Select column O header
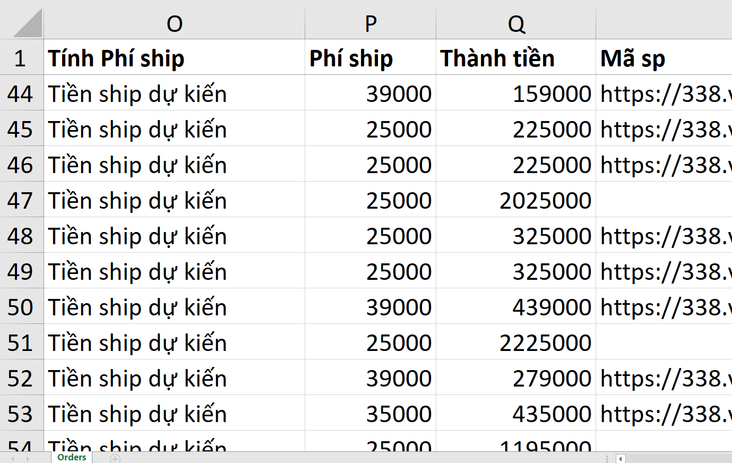732x463 pixels. [x=174, y=23]
